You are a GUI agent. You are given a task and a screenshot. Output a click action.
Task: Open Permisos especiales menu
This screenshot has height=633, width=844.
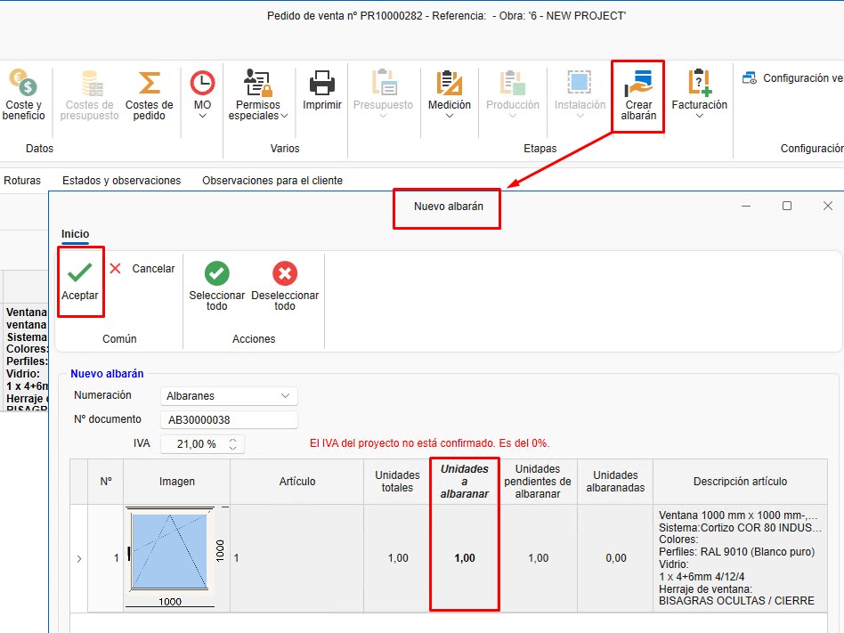coord(258,94)
